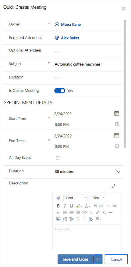
Task: Open Alex Baker required attendee link
Action: 70,38
